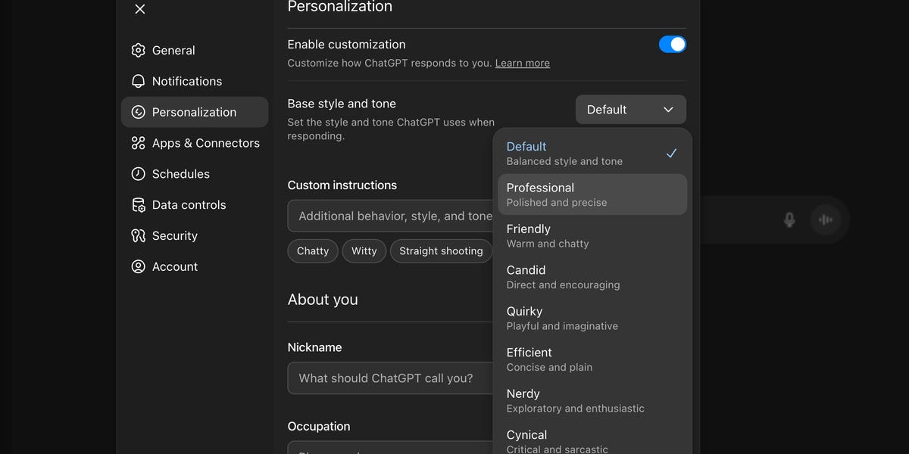Image resolution: width=909 pixels, height=454 pixels.
Task: Click the Security icon in sidebar
Action: pos(138,236)
